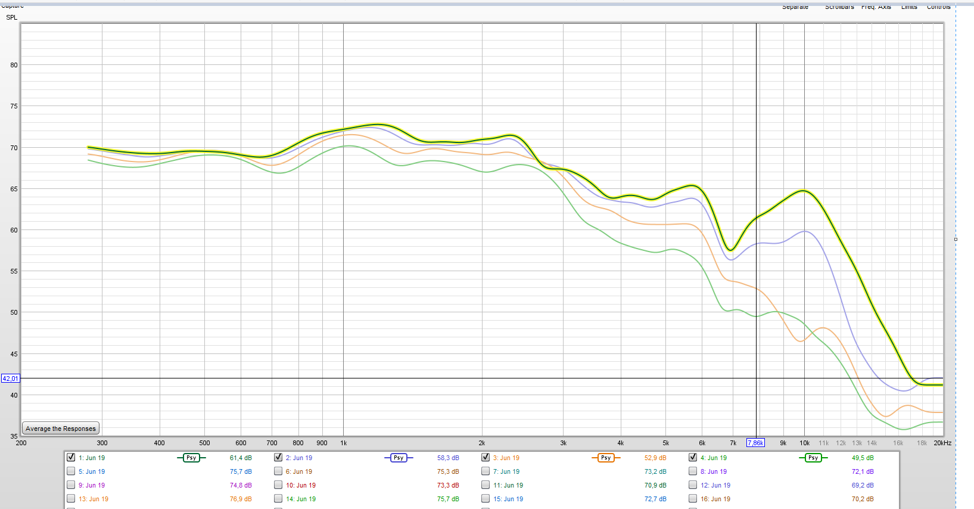This screenshot has height=509, width=974.
Task: Uncheck the 1: Jun 19 trace checkbox
Action: coord(71,457)
